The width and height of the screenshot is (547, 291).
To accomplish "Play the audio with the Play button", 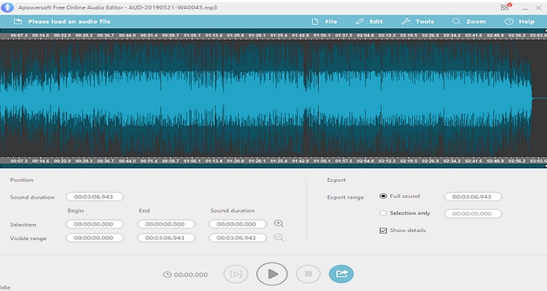I will pos(272,274).
